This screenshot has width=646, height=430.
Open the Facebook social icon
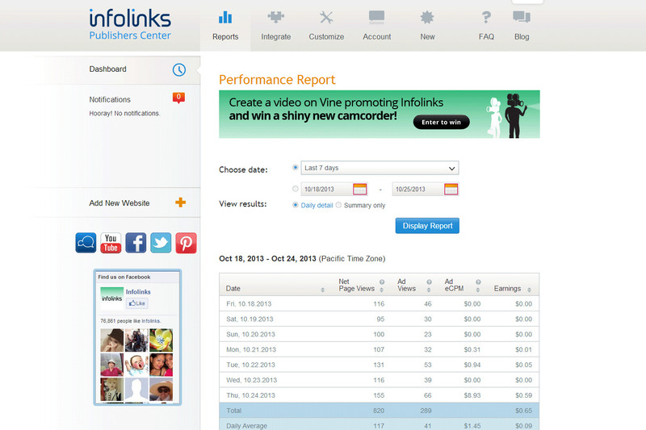click(x=136, y=243)
